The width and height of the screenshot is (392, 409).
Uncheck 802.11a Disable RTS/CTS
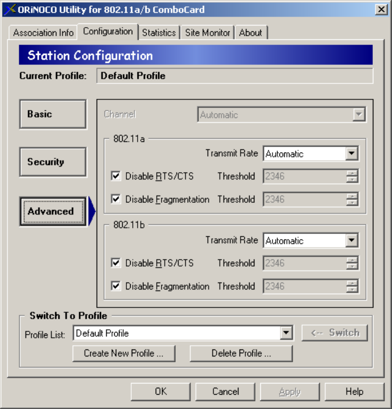click(116, 176)
